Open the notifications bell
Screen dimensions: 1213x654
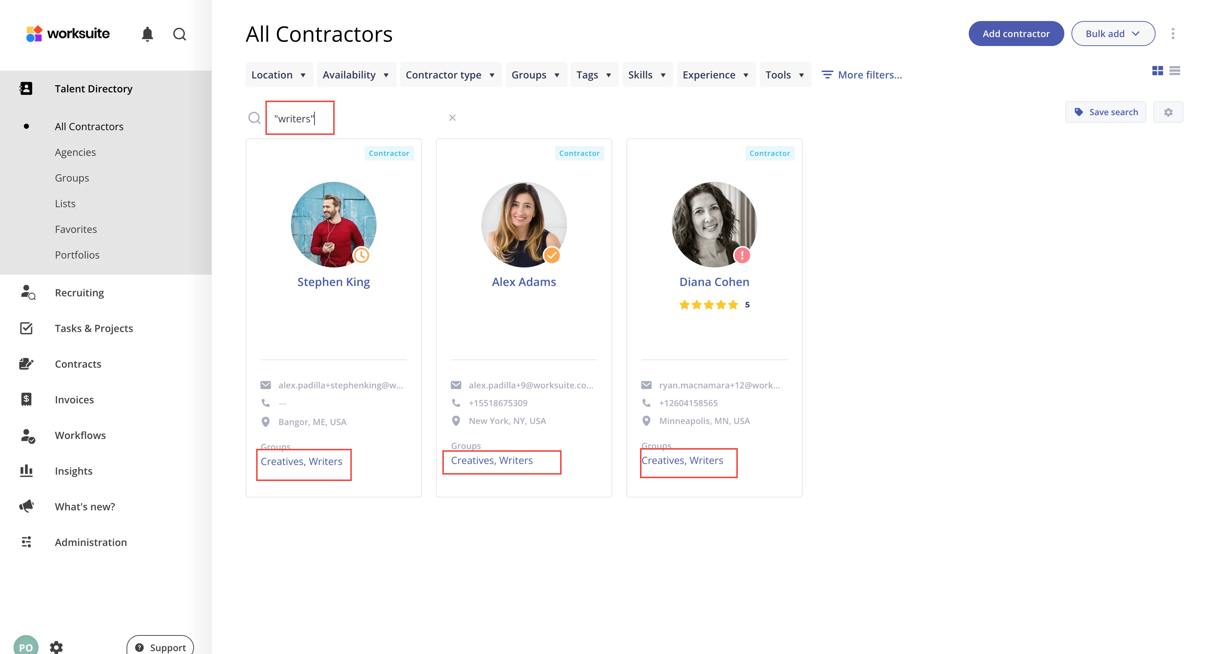tap(147, 34)
